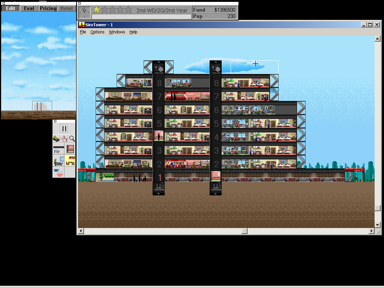Open the Eval tab in the map window
The width and height of the screenshot is (384, 288).
[29, 8]
